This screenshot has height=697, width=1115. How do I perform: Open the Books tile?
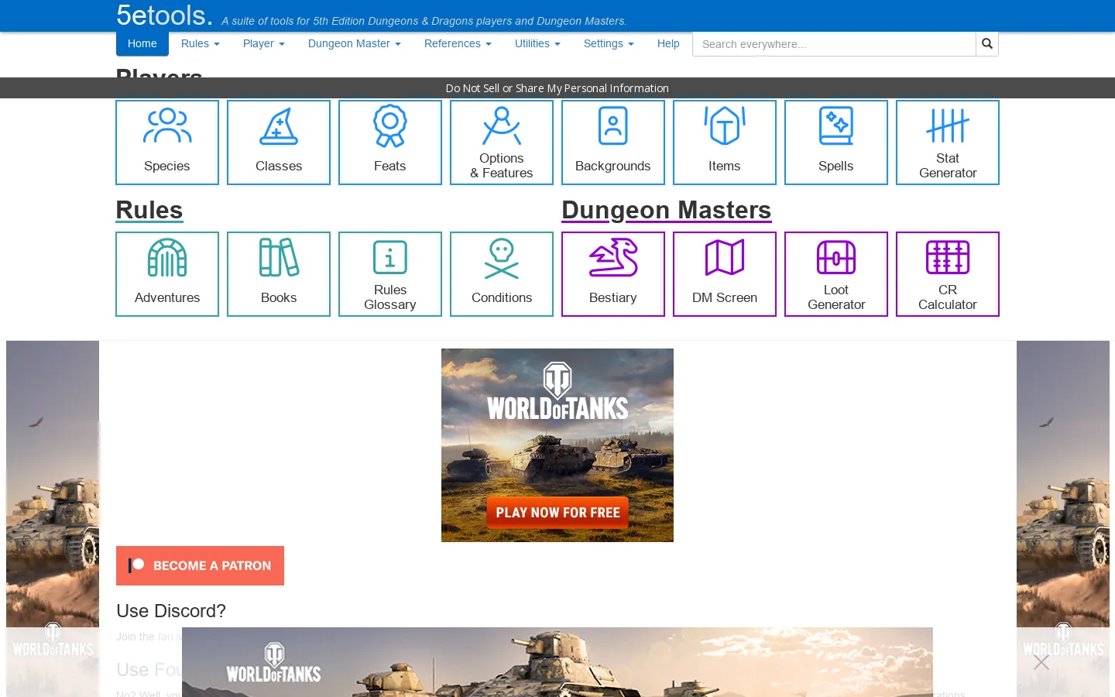pyautogui.click(x=279, y=274)
